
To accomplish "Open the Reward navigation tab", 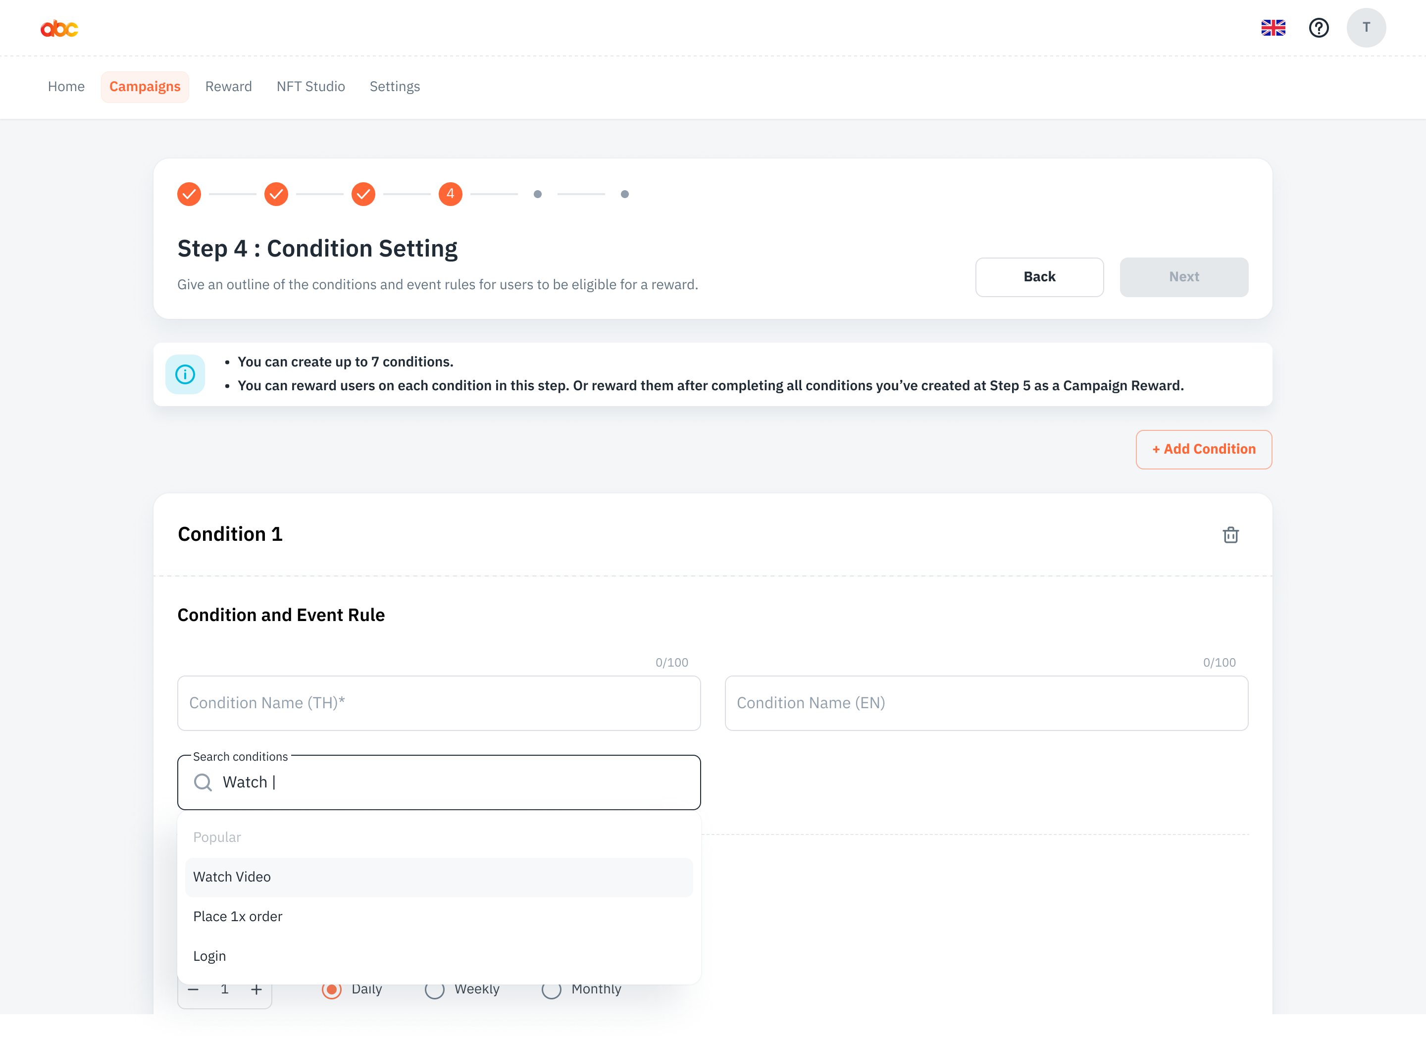I will click(228, 87).
